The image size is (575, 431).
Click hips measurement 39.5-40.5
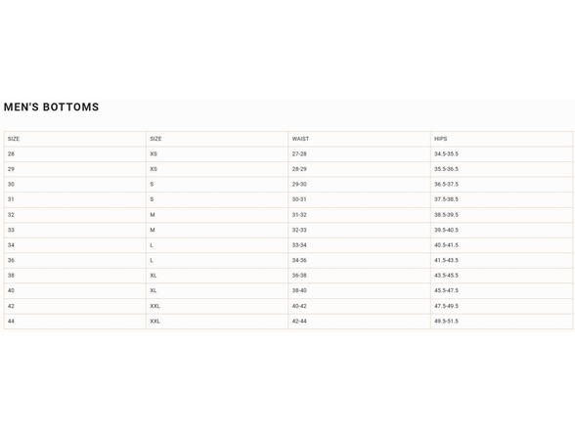(x=446, y=230)
